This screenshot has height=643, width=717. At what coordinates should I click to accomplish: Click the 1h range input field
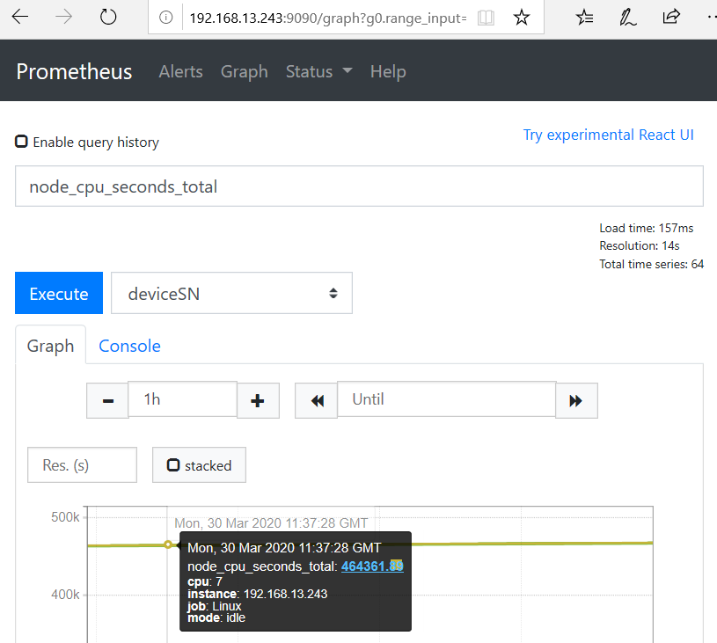pyautogui.click(x=182, y=399)
